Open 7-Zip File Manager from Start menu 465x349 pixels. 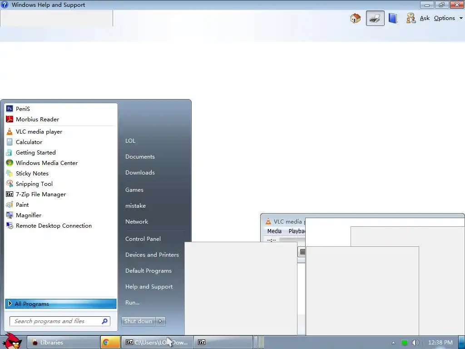[x=61, y=194]
